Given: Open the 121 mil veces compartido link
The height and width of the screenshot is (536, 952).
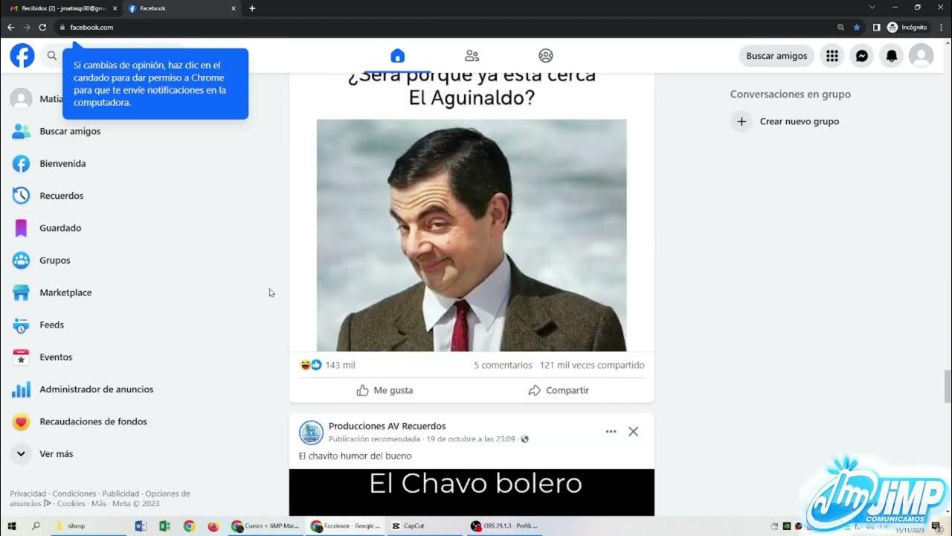Looking at the screenshot, I should coord(592,365).
